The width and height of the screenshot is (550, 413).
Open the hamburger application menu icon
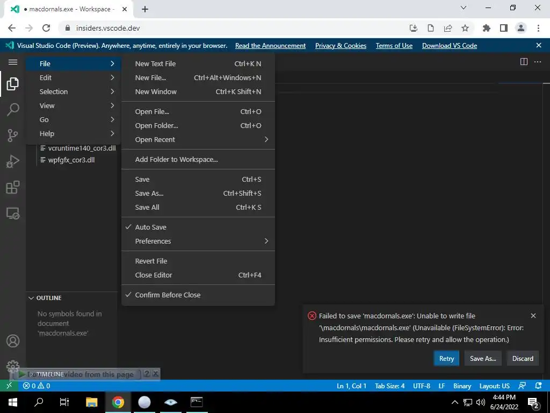pyautogui.click(x=13, y=62)
